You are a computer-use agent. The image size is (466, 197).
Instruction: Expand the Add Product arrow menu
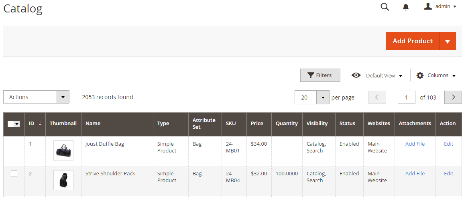pos(448,41)
